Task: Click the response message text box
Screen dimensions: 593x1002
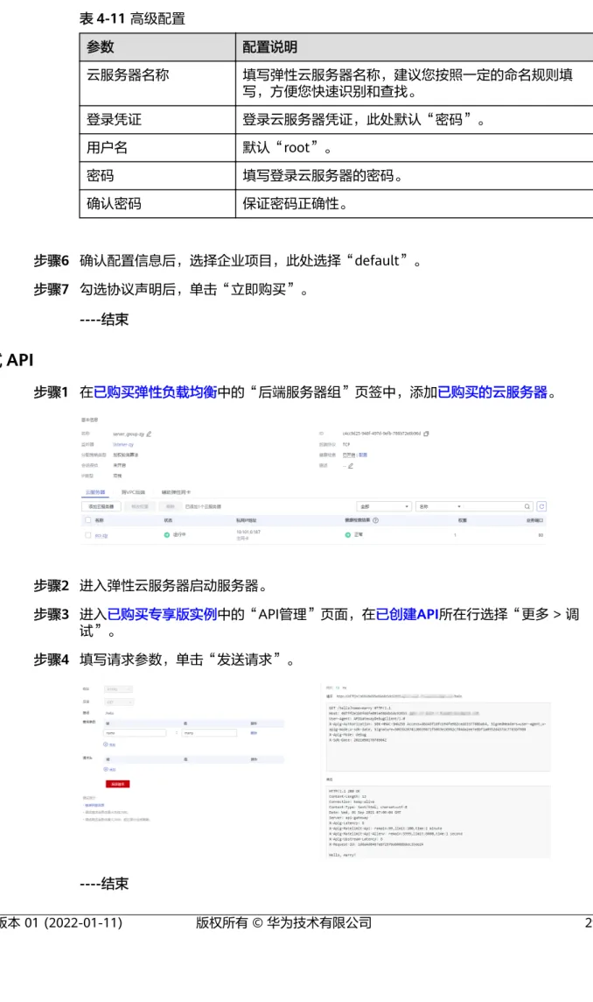Action: (438, 822)
